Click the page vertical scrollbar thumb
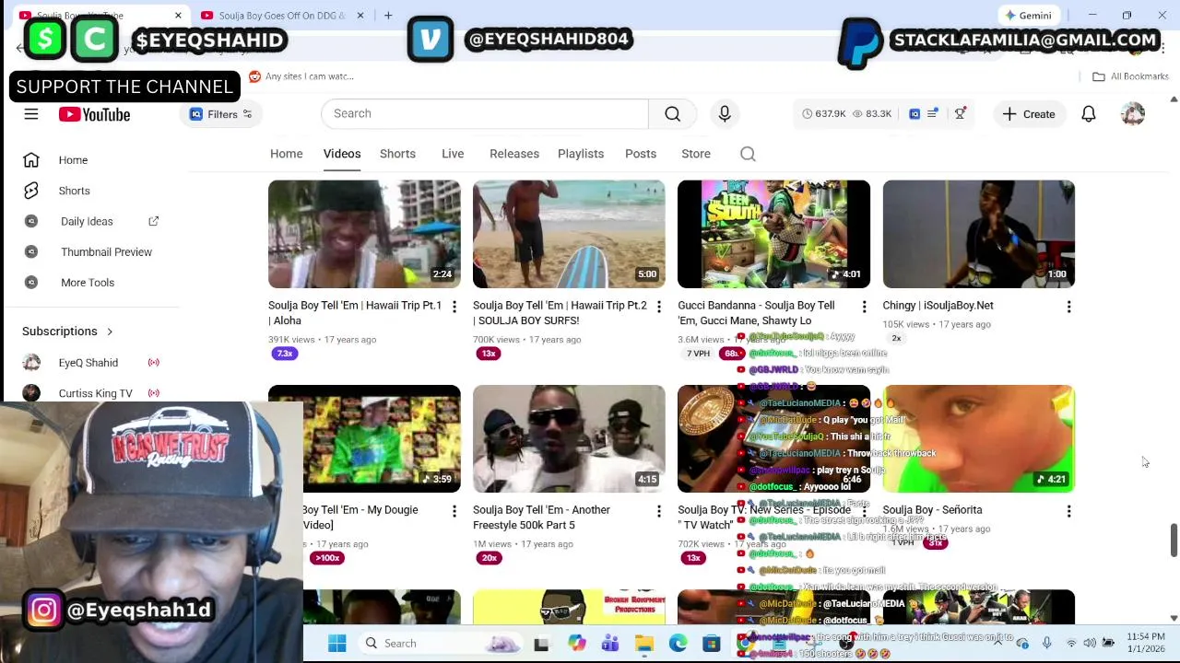 (x=1174, y=540)
